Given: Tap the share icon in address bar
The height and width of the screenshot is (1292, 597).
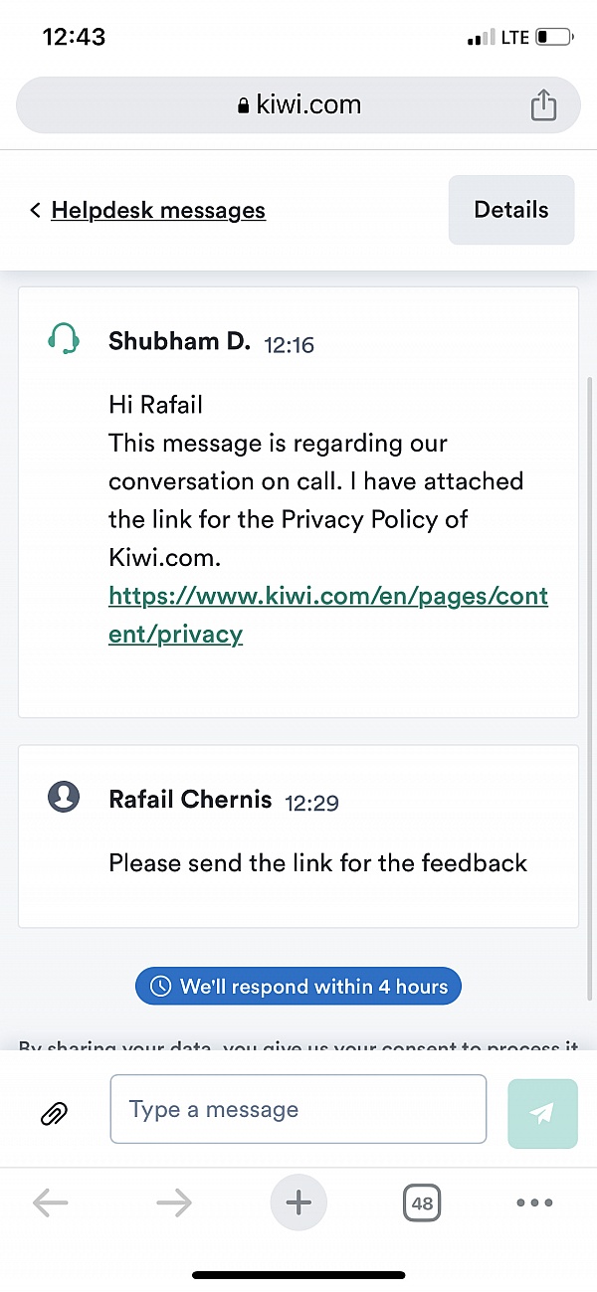Looking at the screenshot, I should [543, 104].
